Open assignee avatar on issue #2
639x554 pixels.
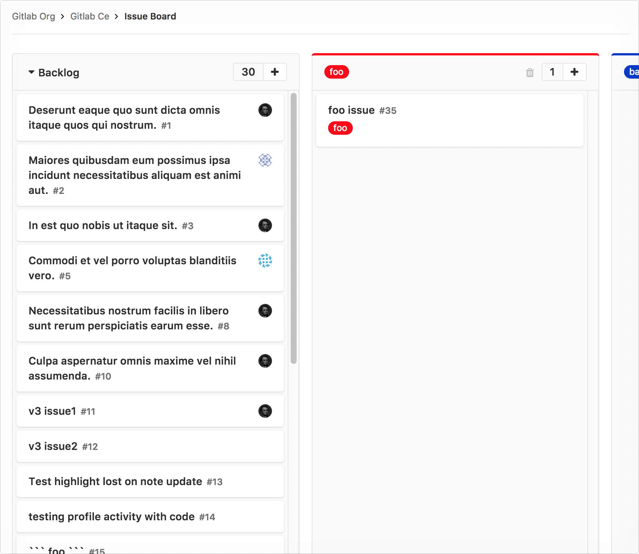coord(265,160)
